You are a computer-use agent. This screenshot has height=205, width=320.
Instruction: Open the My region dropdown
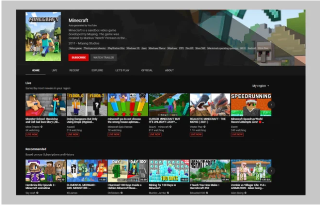(x=260, y=86)
